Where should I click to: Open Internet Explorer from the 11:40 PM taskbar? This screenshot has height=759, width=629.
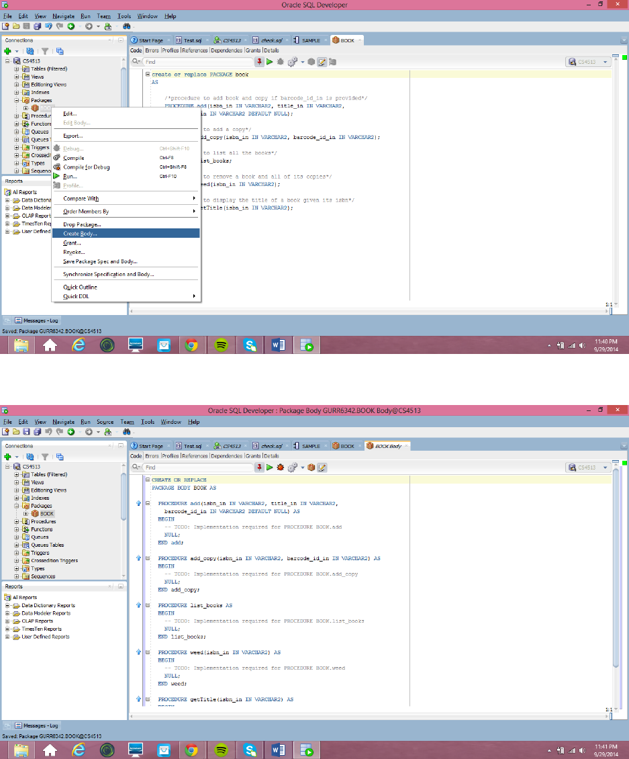(79, 345)
